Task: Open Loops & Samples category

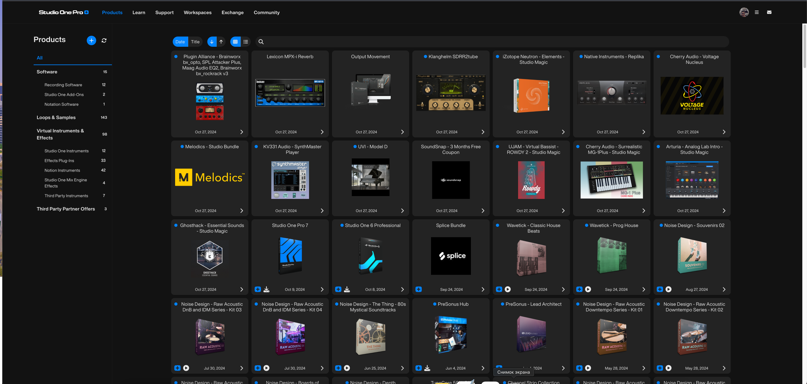Action: (56, 117)
